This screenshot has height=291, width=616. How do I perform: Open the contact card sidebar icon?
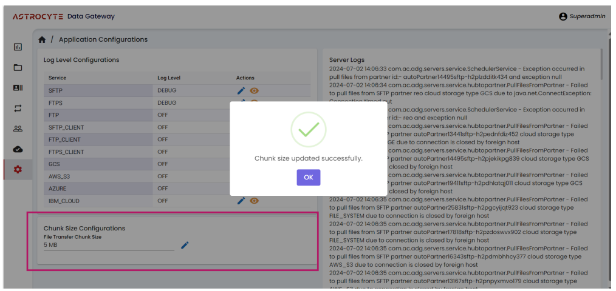(18, 88)
